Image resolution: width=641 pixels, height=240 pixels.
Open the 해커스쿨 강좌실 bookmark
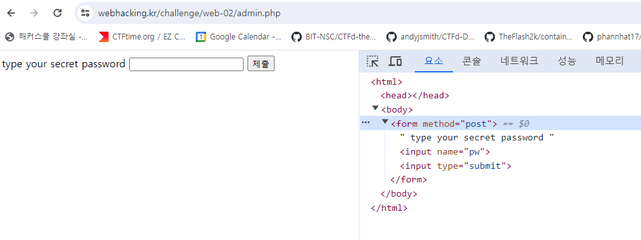coord(46,37)
